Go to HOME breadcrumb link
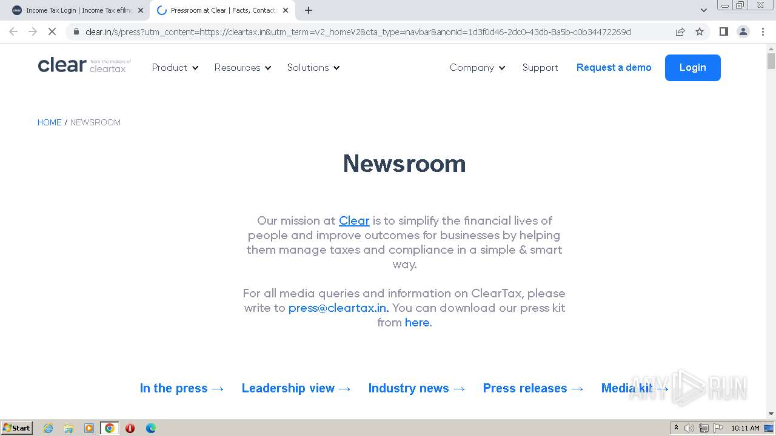 pos(49,122)
